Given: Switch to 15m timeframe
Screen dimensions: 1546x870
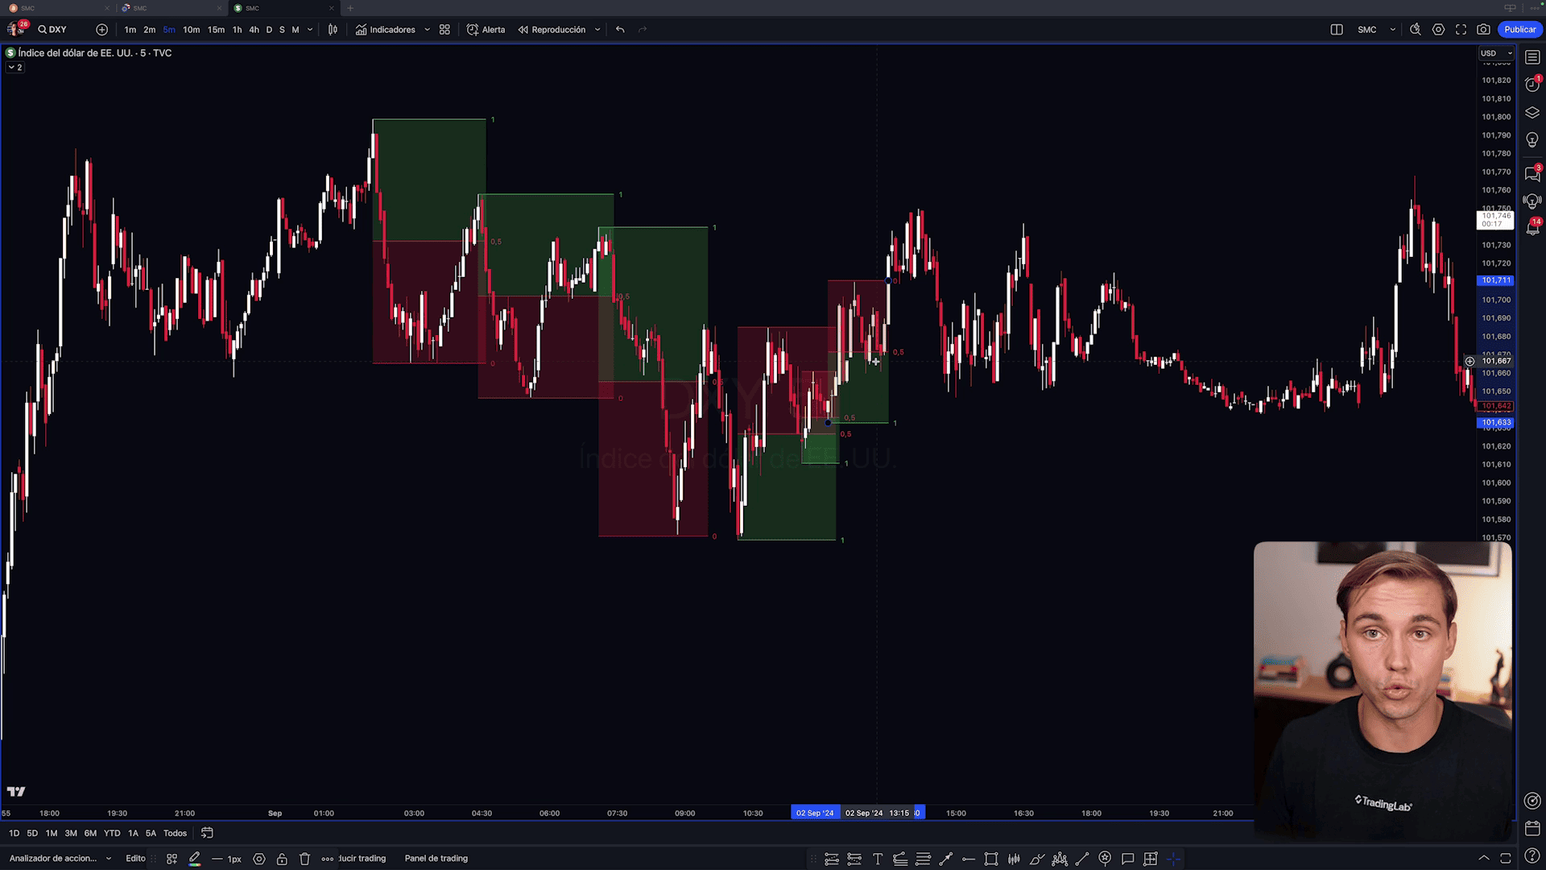Looking at the screenshot, I should coord(216,30).
